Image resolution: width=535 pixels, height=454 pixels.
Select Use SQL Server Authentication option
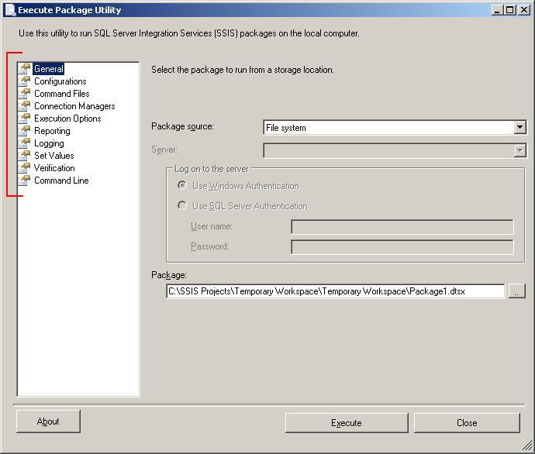tap(182, 206)
